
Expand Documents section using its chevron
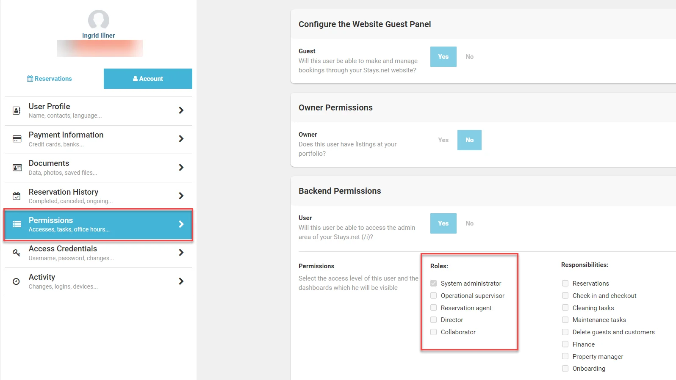click(181, 168)
